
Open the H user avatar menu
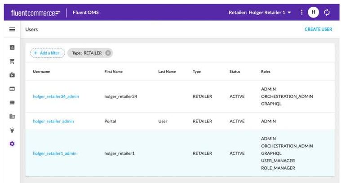pyautogui.click(x=313, y=13)
